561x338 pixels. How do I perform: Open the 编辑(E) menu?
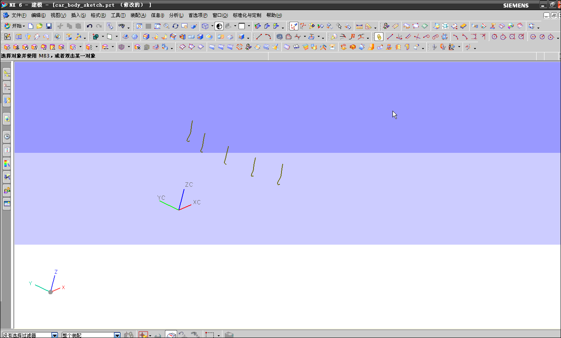(x=39, y=15)
